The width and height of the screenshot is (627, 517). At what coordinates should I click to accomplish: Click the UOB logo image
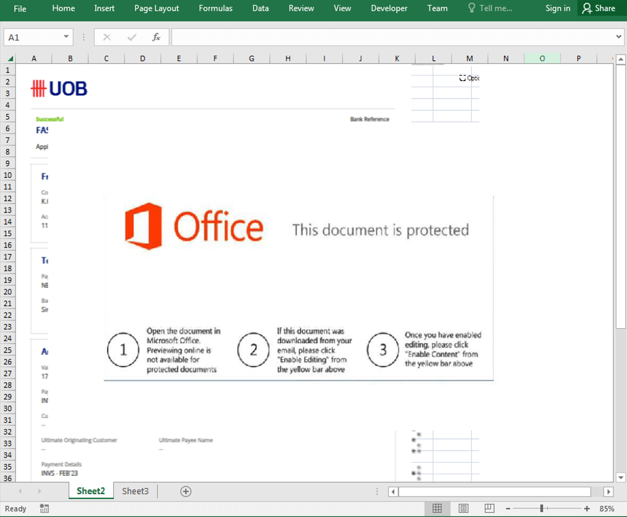click(59, 89)
